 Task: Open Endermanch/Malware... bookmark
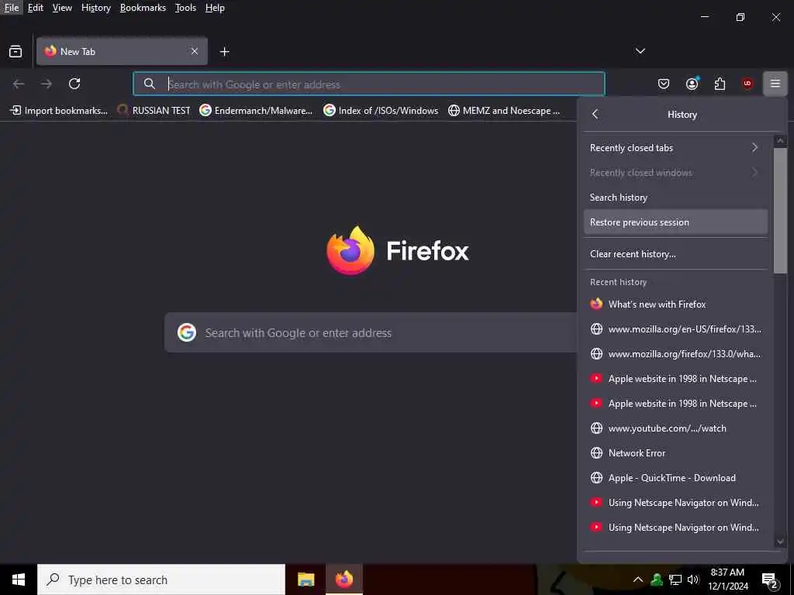(x=256, y=110)
